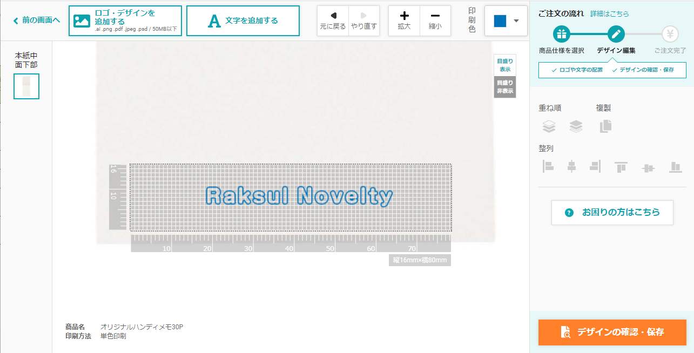Click the ロゴや文字の配置 sub-step
This screenshot has height=353, width=694.
577,70
